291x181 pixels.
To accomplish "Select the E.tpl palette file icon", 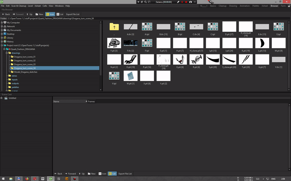I will pyautogui.click(x=279, y=26).
